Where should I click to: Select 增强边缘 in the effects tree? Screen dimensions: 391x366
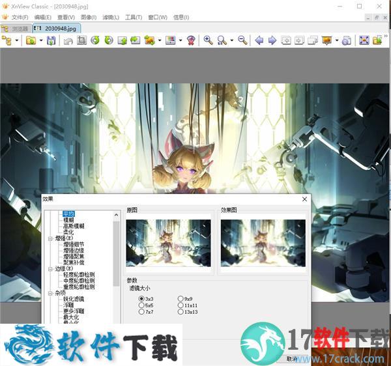tap(74, 250)
